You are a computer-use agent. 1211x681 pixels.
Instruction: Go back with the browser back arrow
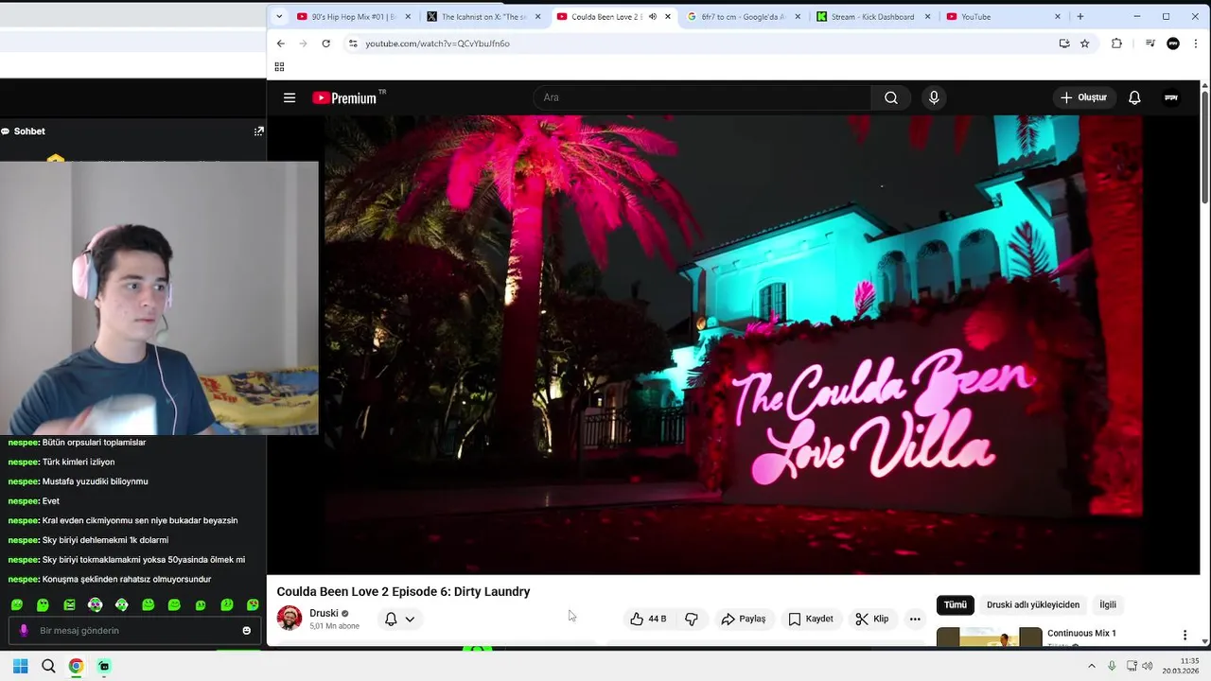tap(280, 44)
